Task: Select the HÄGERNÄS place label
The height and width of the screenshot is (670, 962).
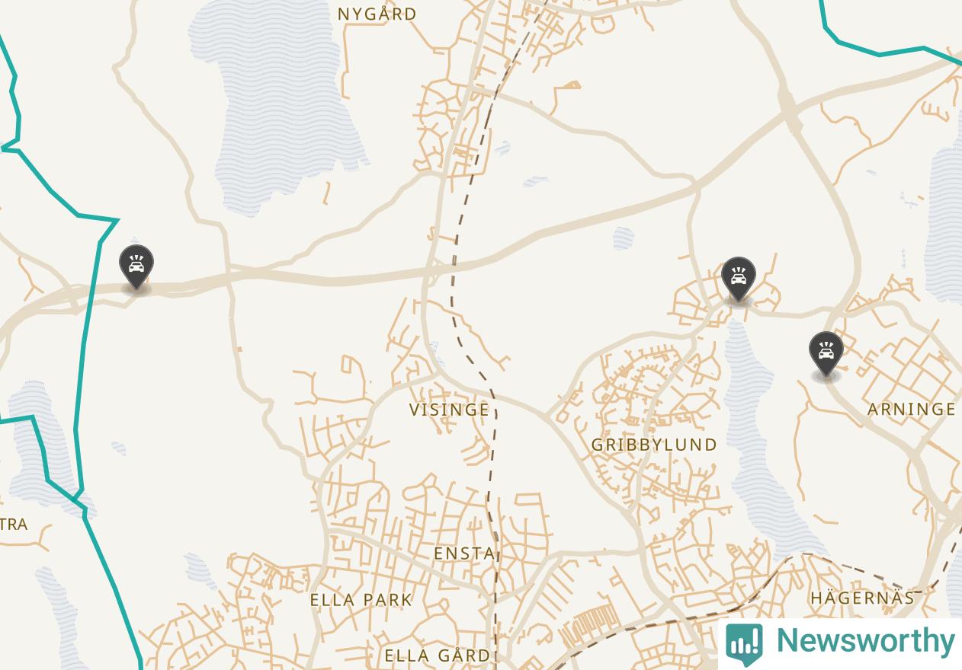Action: [x=862, y=598]
